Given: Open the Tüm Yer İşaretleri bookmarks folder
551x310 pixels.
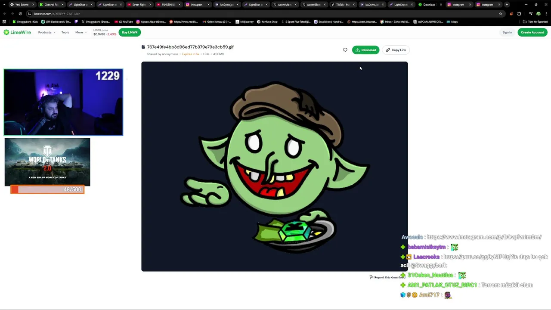Looking at the screenshot, I should [535, 22].
